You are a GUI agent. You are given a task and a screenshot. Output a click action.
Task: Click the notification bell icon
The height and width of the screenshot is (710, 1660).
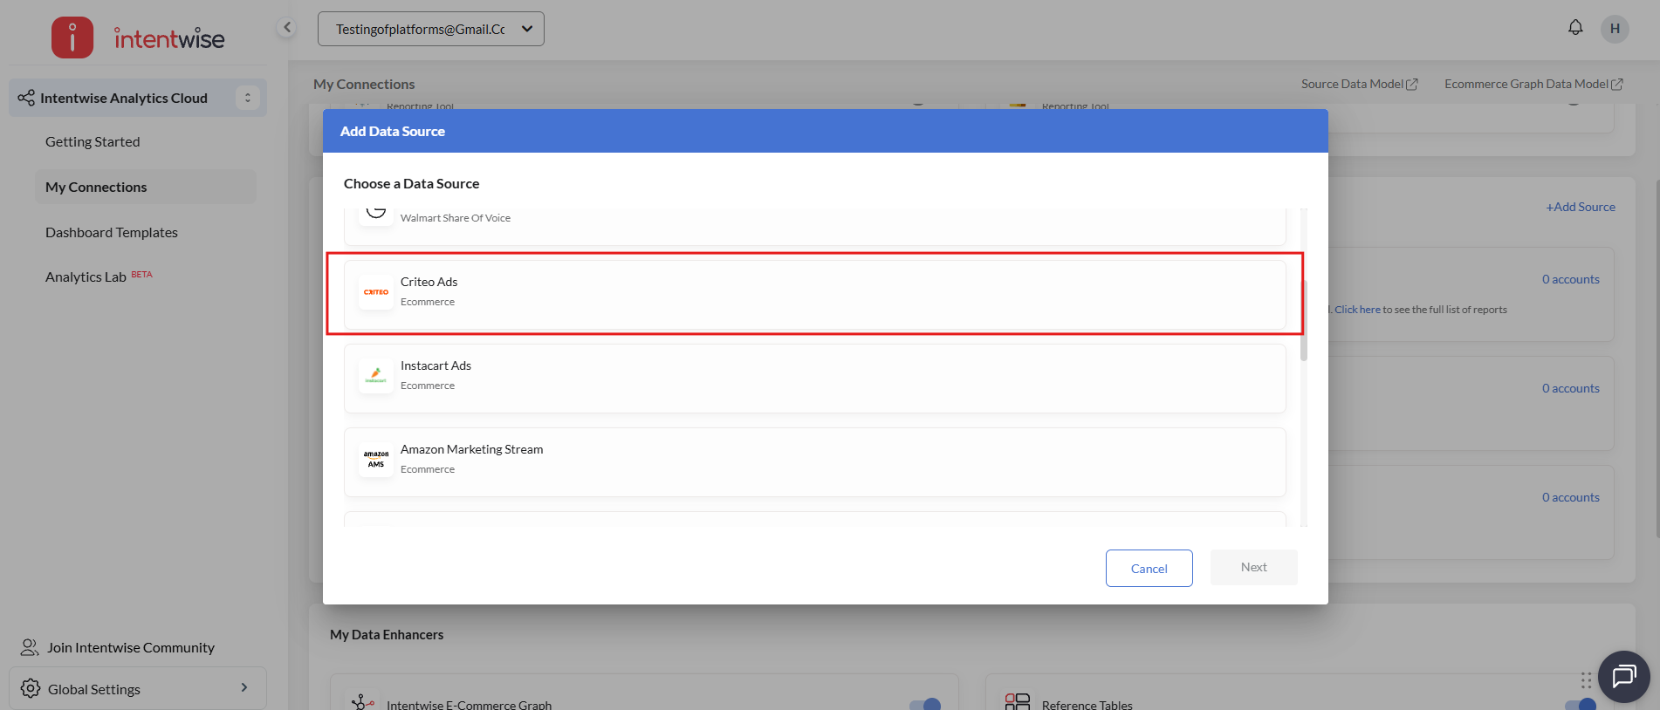tap(1574, 28)
